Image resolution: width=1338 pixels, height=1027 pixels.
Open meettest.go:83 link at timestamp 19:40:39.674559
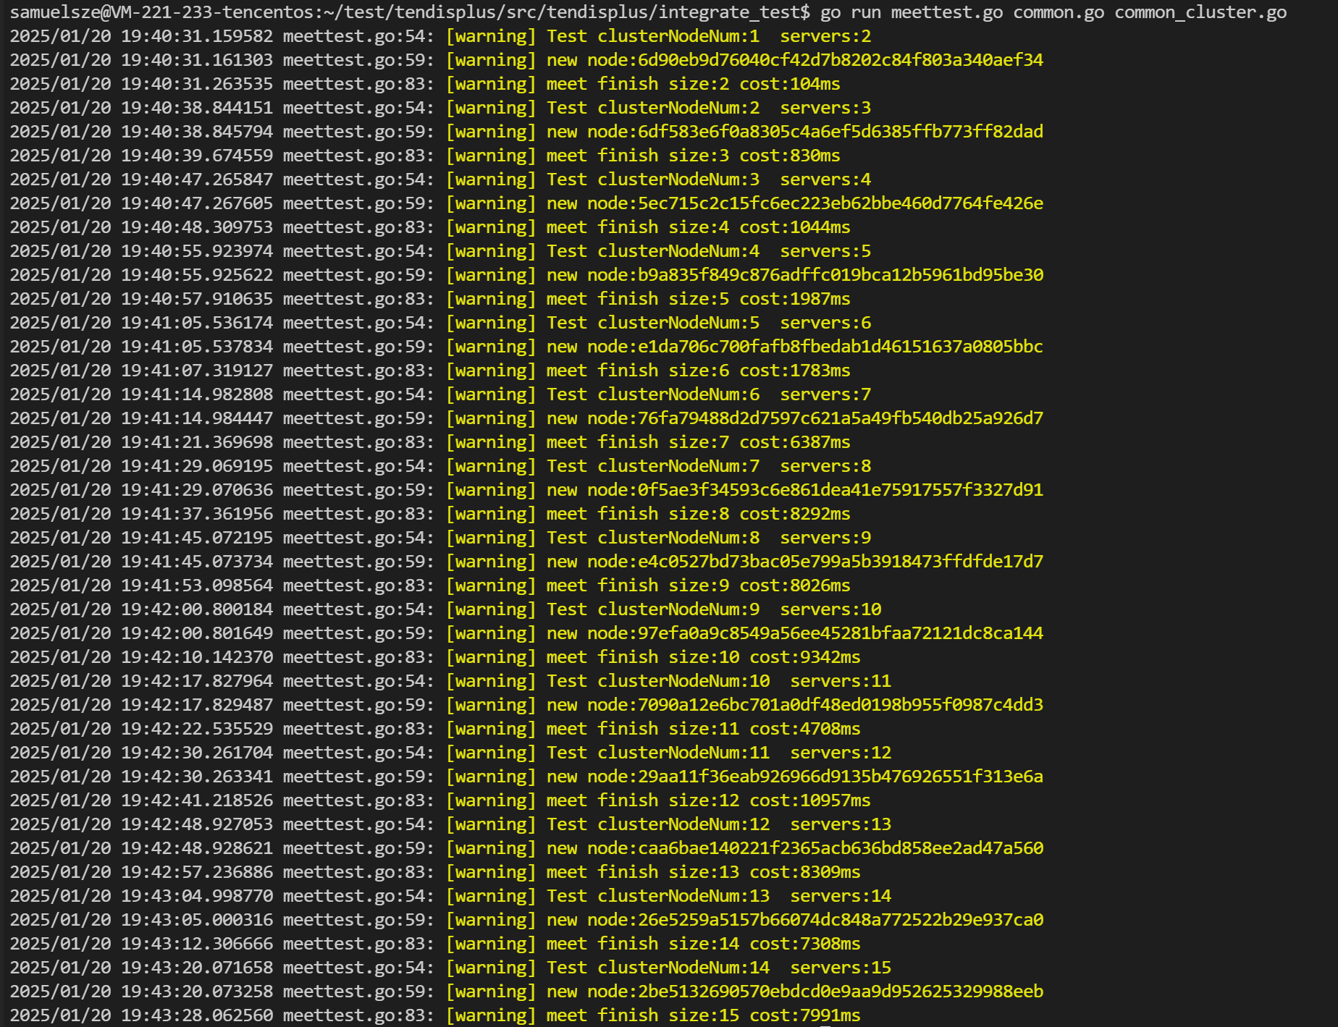point(358,156)
